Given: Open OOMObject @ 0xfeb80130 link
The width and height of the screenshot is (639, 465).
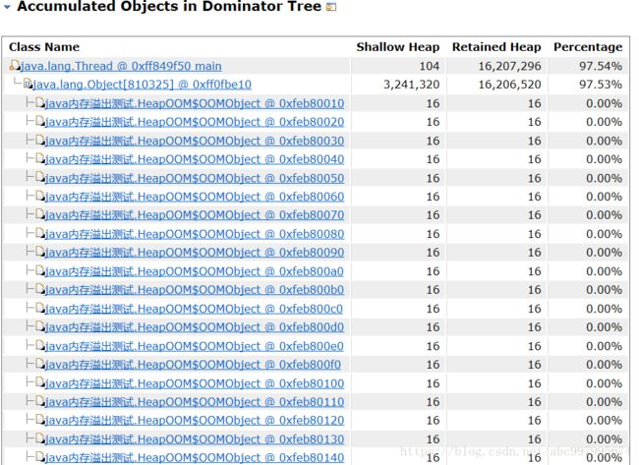Looking at the screenshot, I should pos(195,439).
